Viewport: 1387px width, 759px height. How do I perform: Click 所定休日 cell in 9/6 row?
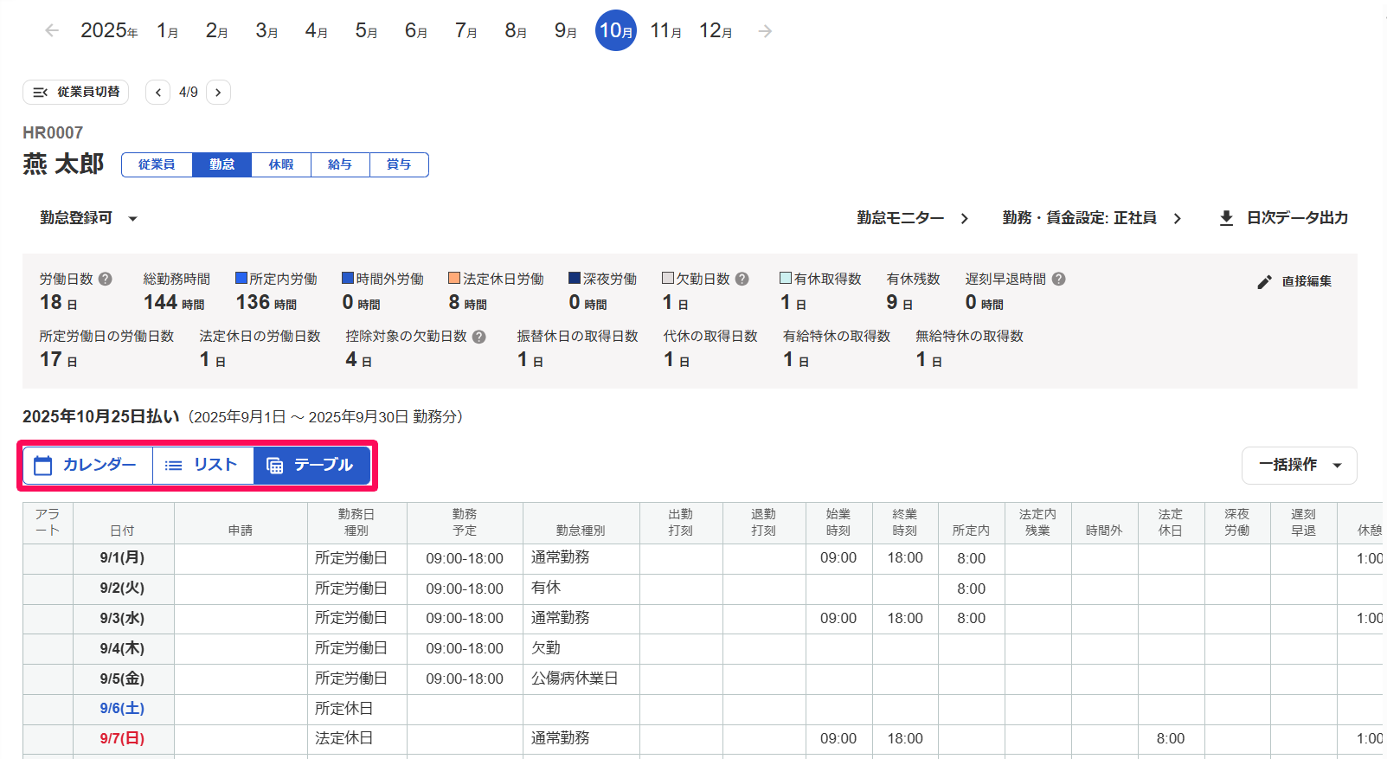coord(356,708)
